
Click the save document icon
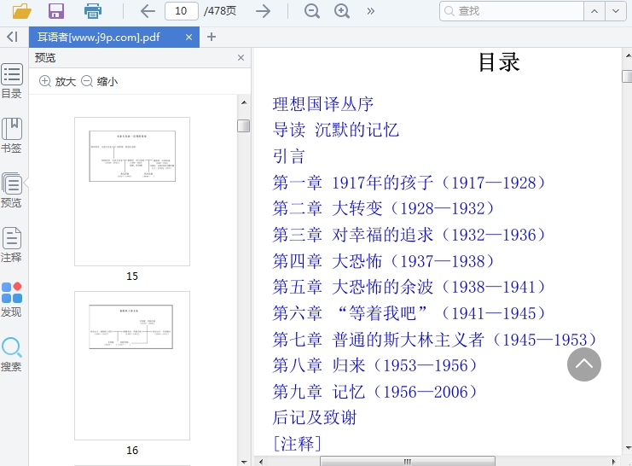(x=56, y=11)
